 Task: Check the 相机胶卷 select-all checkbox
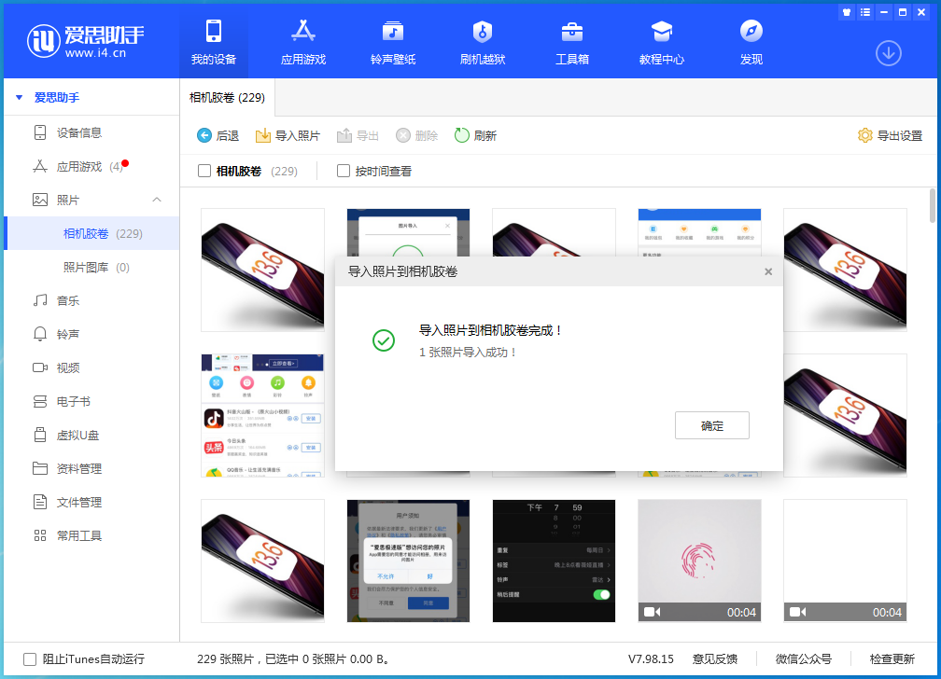204,172
